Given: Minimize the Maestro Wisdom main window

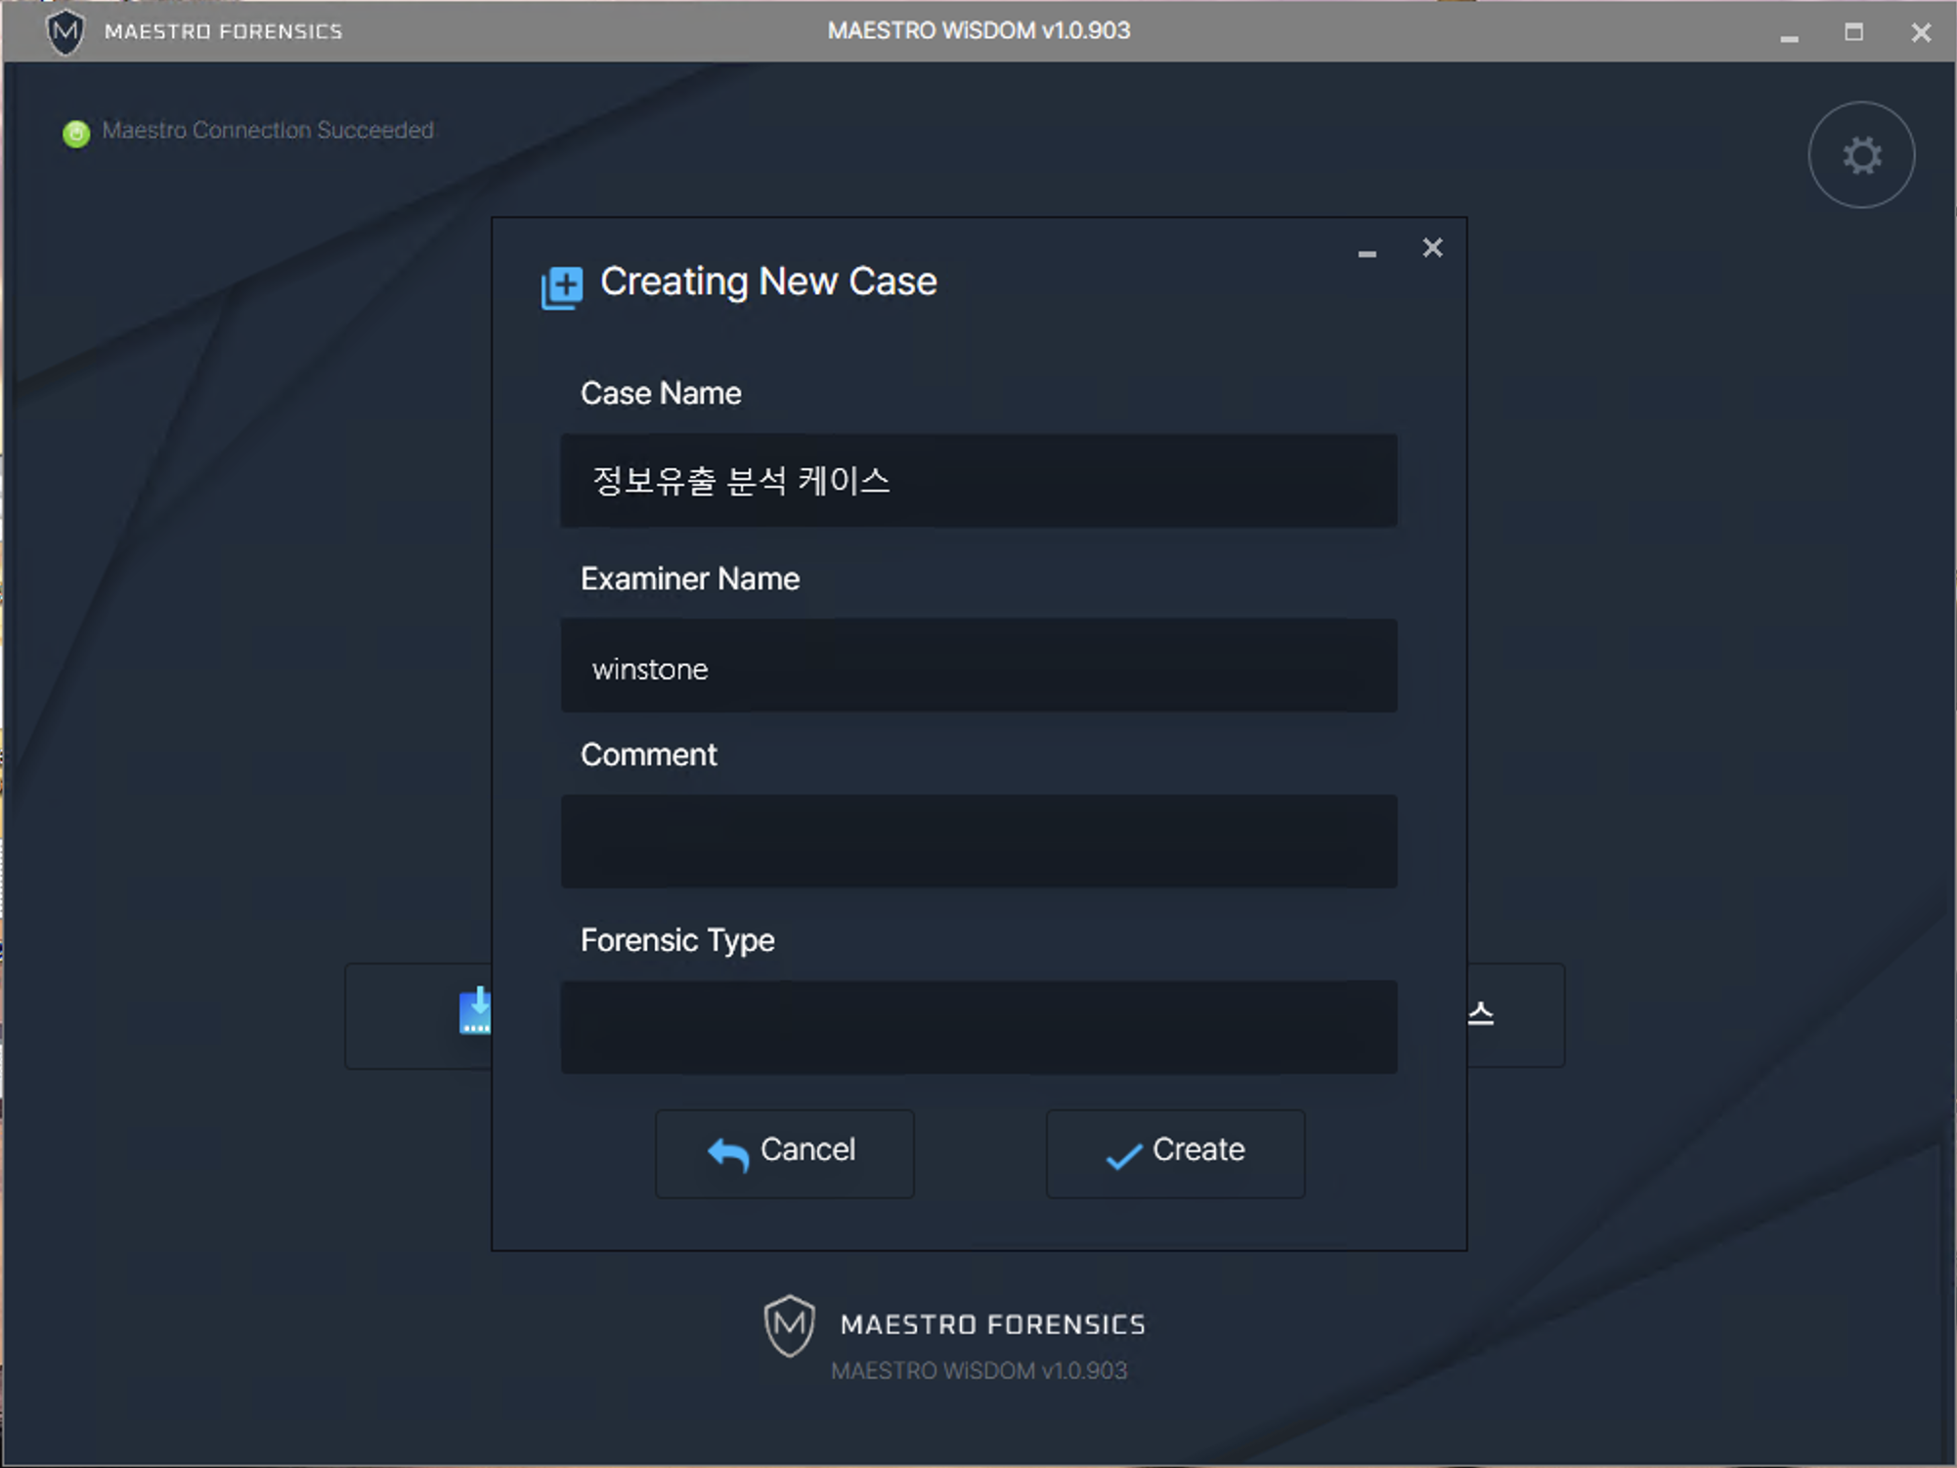Looking at the screenshot, I should click(1789, 35).
